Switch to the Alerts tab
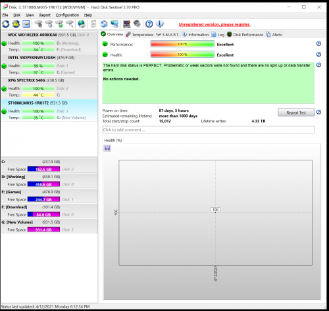 pos(274,35)
